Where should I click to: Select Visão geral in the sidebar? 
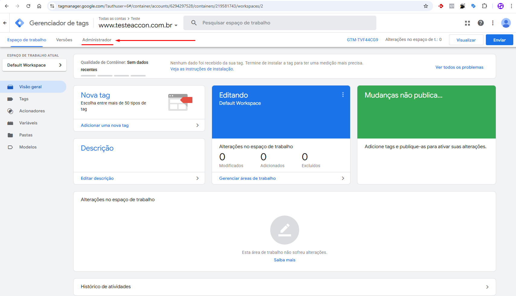tap(33, 87)
